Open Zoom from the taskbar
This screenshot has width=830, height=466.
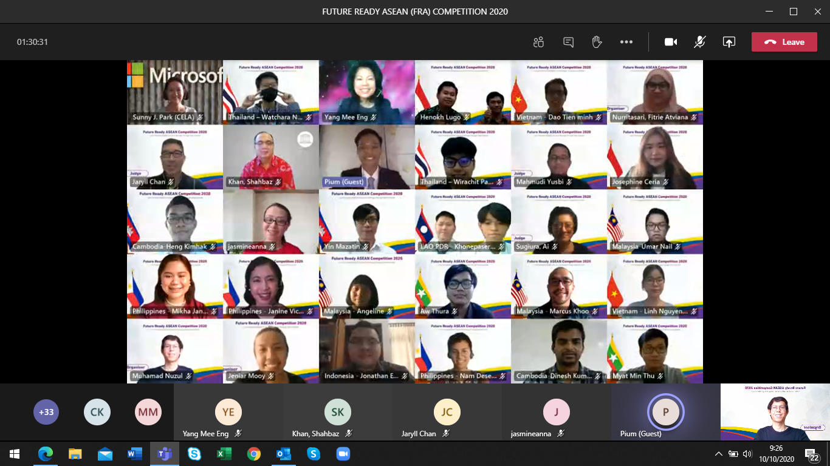[x=343, y=454]
